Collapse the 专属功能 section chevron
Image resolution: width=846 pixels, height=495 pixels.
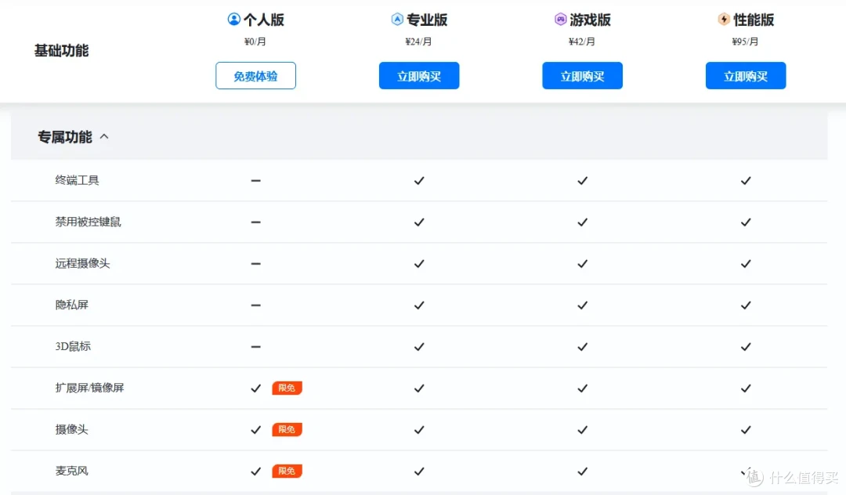point(104,137)
